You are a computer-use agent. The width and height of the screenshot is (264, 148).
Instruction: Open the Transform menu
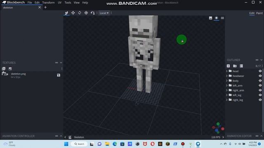[48, 2]
